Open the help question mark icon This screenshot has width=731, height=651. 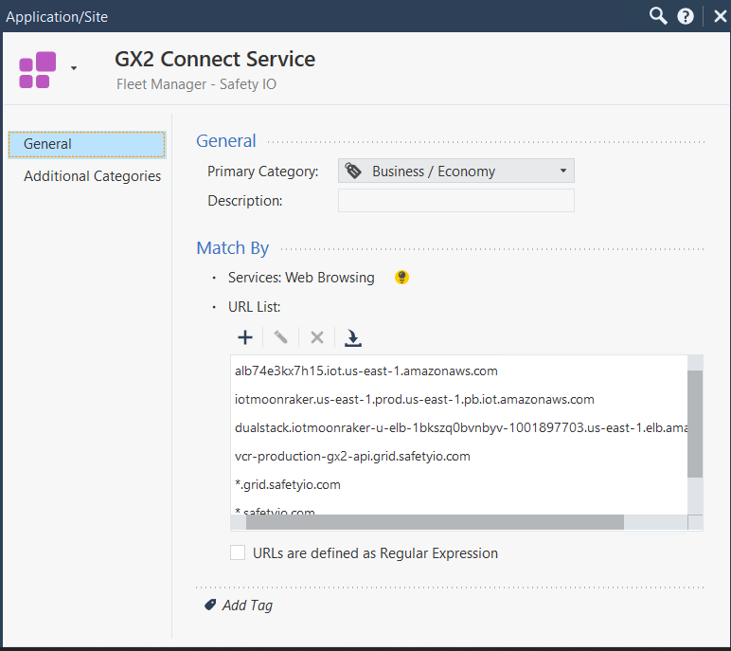pos(686,17)
